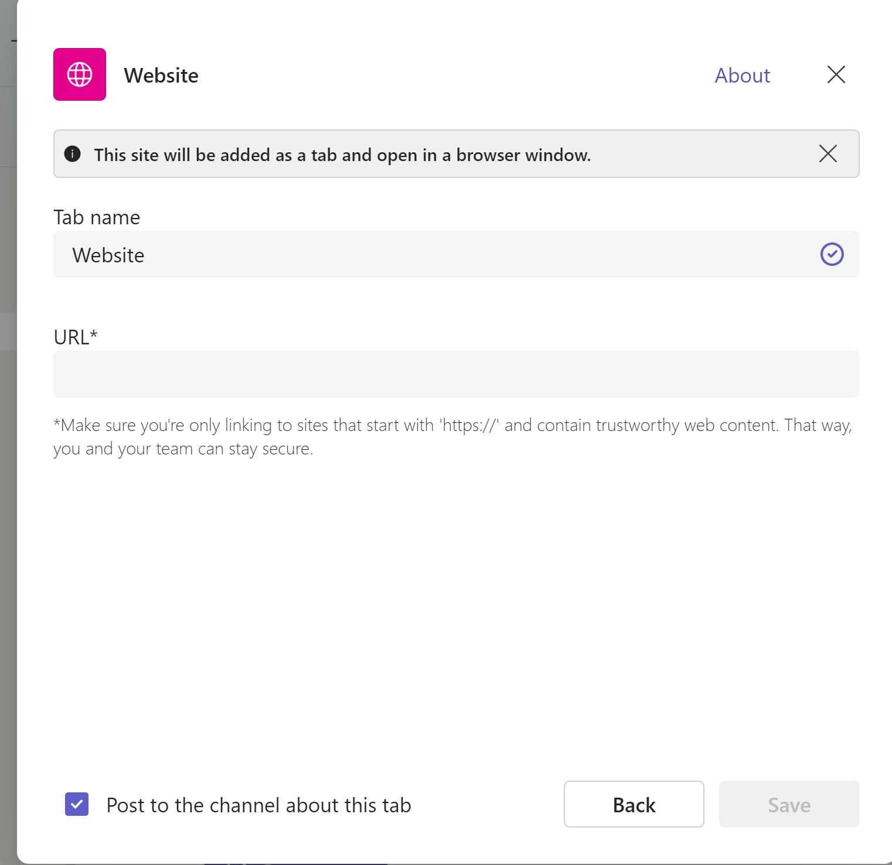The image size is (892, 865).
Task: Uncheck Post to the channel checkbox
Action: coord(77,804)
